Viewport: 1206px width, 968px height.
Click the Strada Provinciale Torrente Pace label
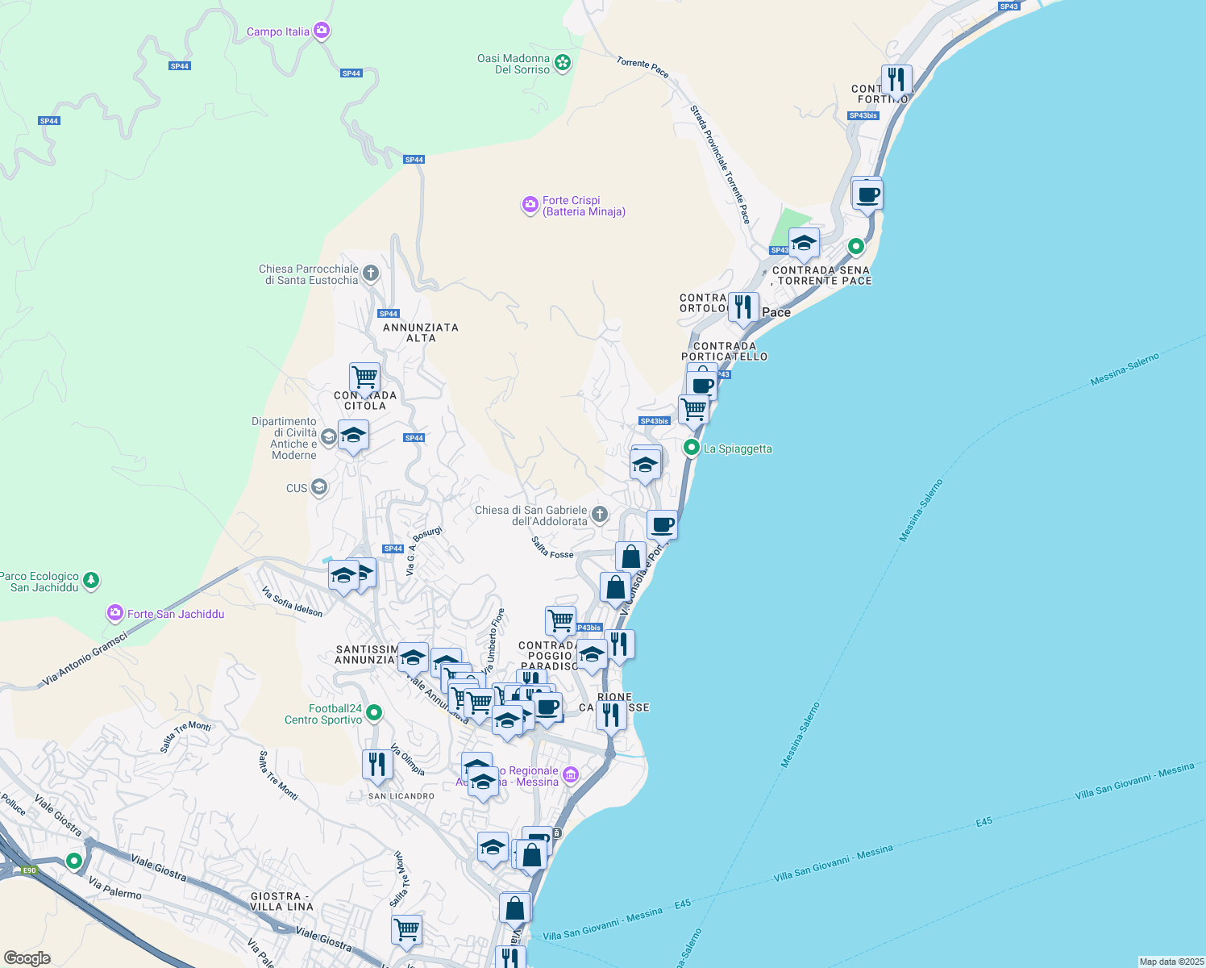[x=720, y=164]
